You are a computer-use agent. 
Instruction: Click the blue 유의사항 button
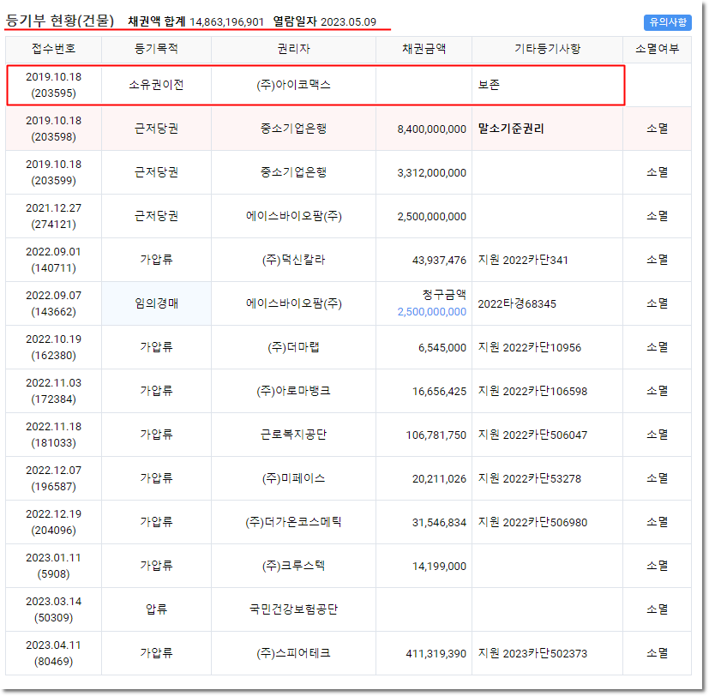(667, 21)
